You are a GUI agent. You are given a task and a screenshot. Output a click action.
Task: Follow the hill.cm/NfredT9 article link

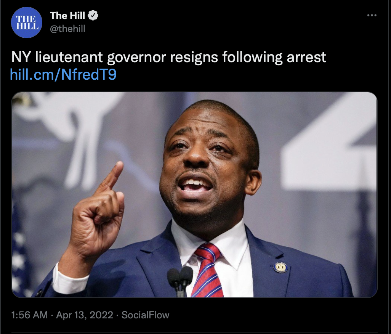tap(63, 74)
